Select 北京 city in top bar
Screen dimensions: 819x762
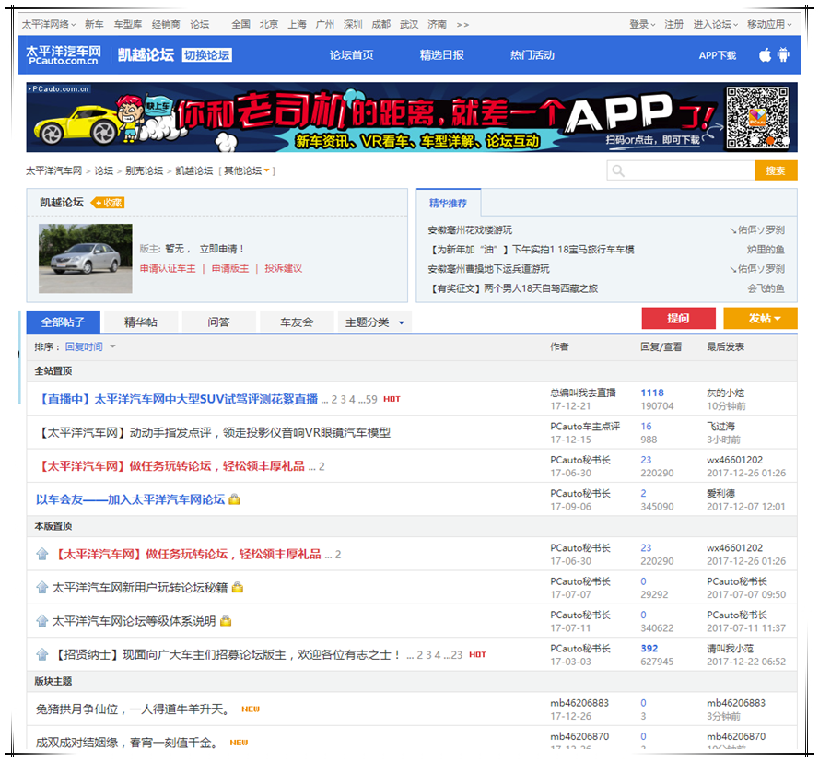tap(269, 24)
